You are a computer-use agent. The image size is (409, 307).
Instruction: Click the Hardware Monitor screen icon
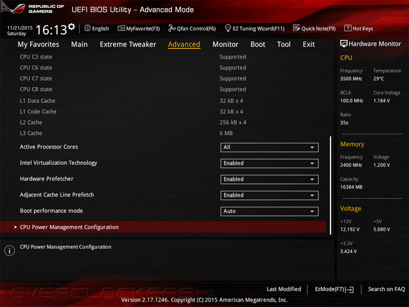point(344,44)
